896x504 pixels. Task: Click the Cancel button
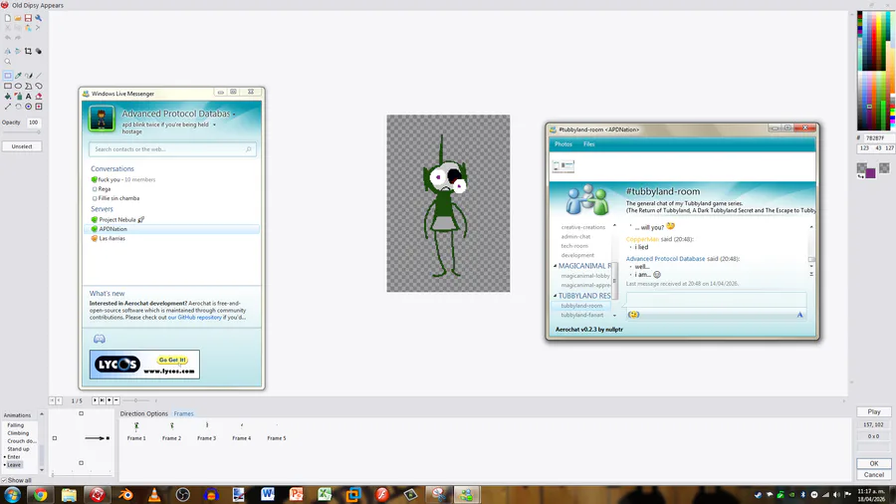point(874,475)
